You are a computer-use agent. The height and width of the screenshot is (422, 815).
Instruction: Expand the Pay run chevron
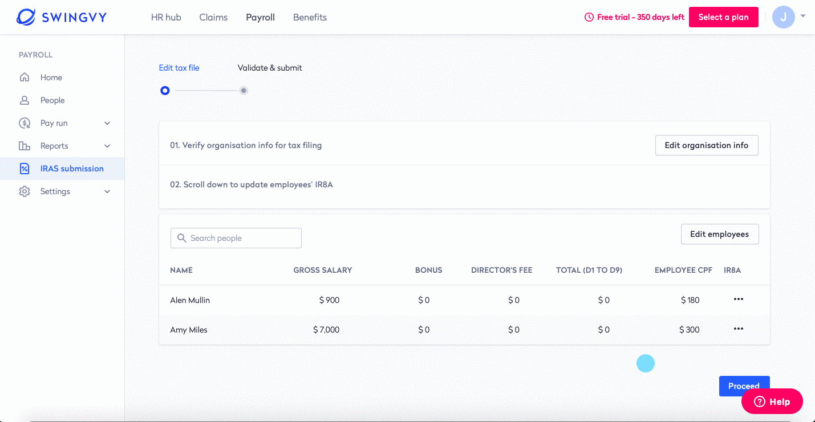tap(107, 123)
